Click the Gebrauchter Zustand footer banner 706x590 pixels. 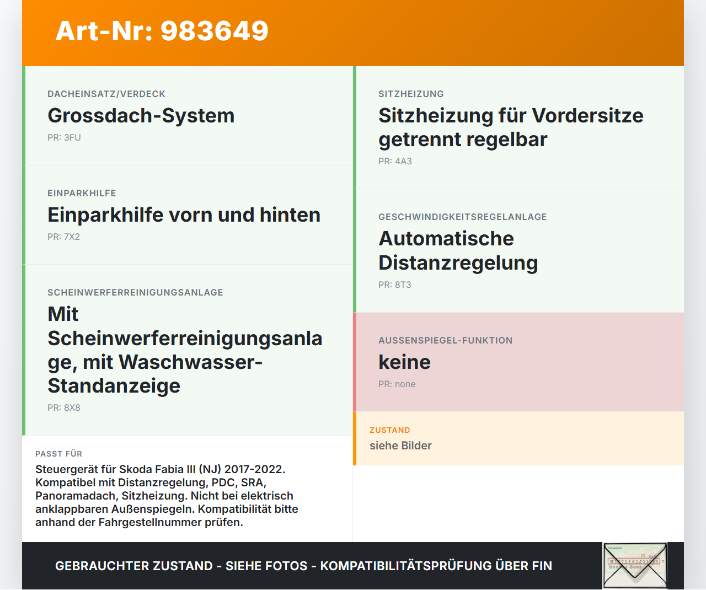point(303,566)
